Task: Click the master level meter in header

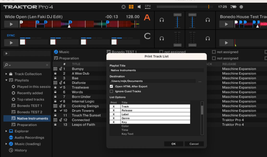Action: tap(185, 7)
